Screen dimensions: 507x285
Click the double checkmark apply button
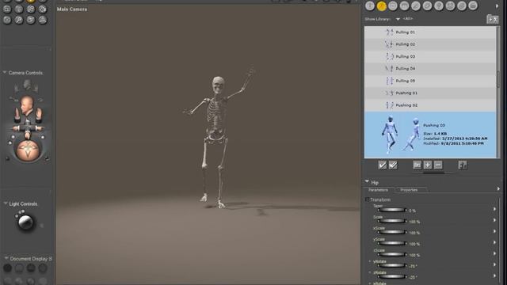393,165
